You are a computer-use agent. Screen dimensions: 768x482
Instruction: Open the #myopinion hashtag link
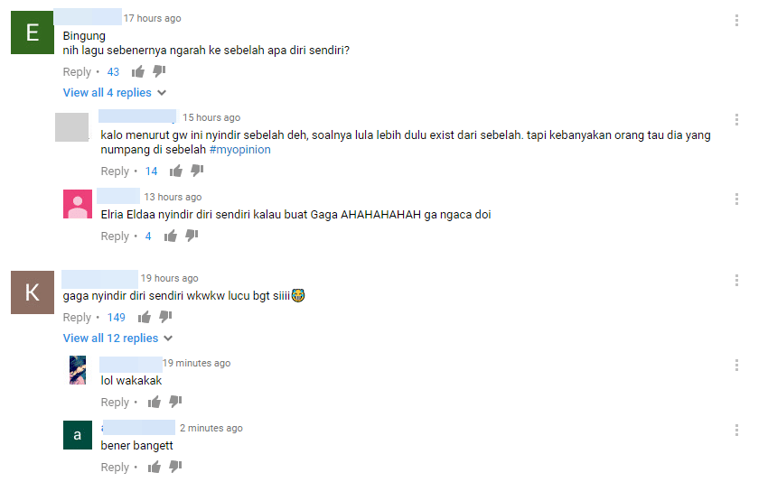[240, 149]
